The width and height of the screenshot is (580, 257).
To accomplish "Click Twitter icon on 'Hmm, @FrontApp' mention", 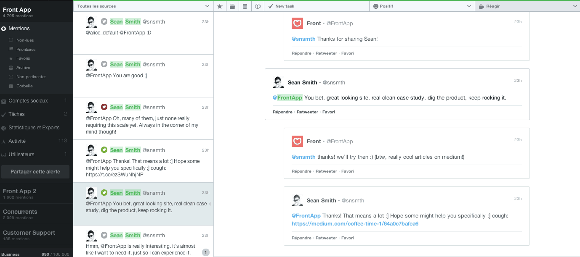I will [104, 235].
